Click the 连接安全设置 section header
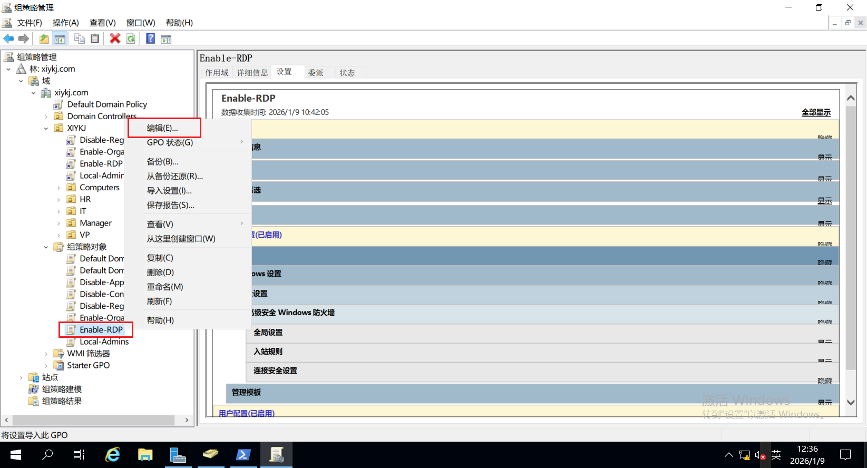Viewport: 867px width, 468px height. point(543,371)
